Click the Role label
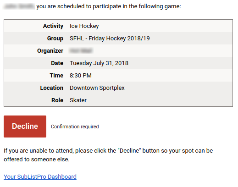This screenshot has height=187, width=238. click(57, 100)
